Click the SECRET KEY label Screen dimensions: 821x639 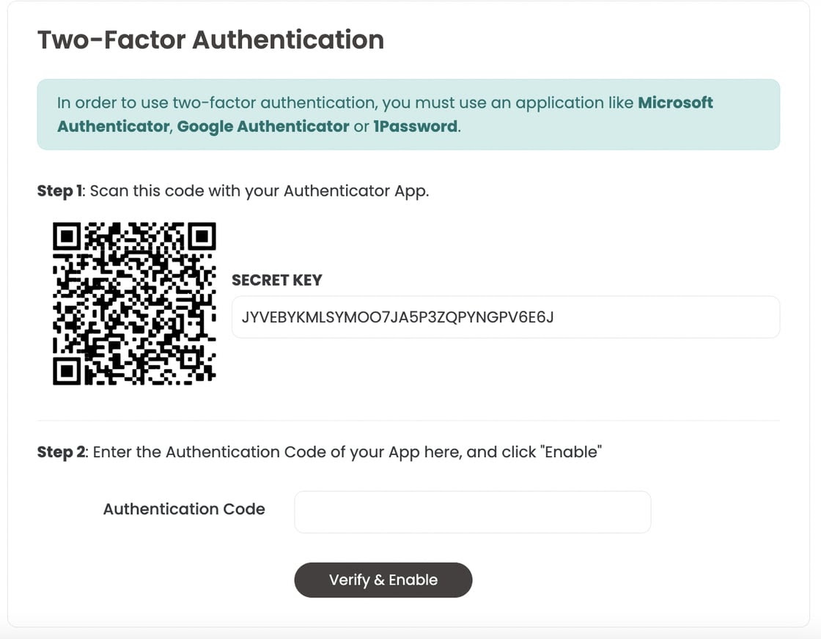click(277, 280)
